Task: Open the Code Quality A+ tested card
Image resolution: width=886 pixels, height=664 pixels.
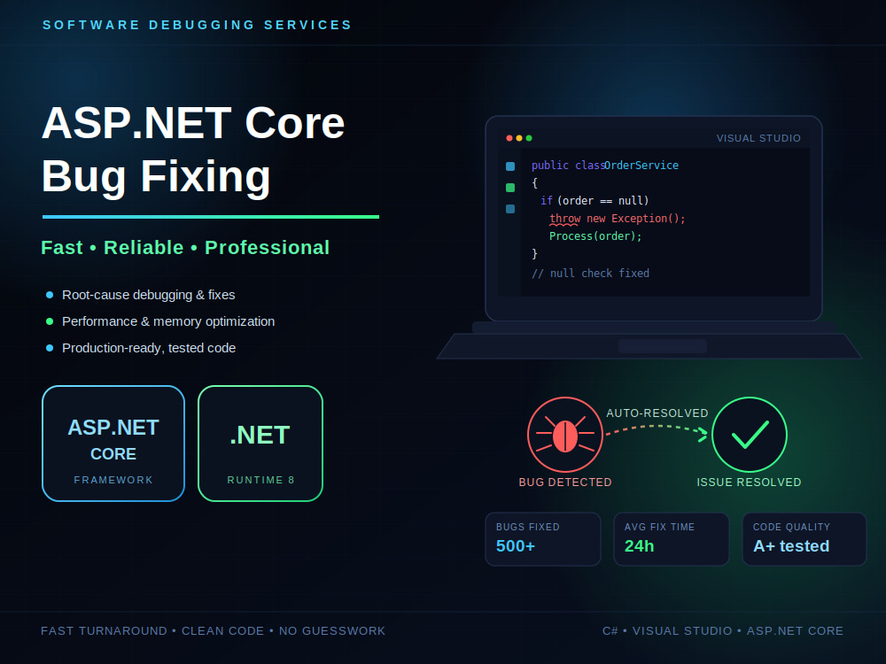Action: click(804, 539)
